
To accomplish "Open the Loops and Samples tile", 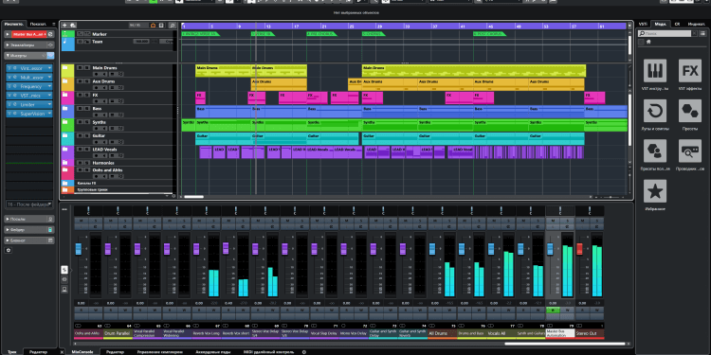I will [655, 111].
